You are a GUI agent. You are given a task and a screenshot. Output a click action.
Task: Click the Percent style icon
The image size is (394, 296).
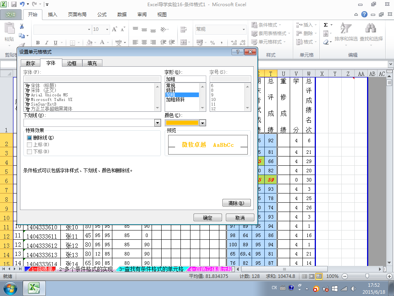click(212, 42)
